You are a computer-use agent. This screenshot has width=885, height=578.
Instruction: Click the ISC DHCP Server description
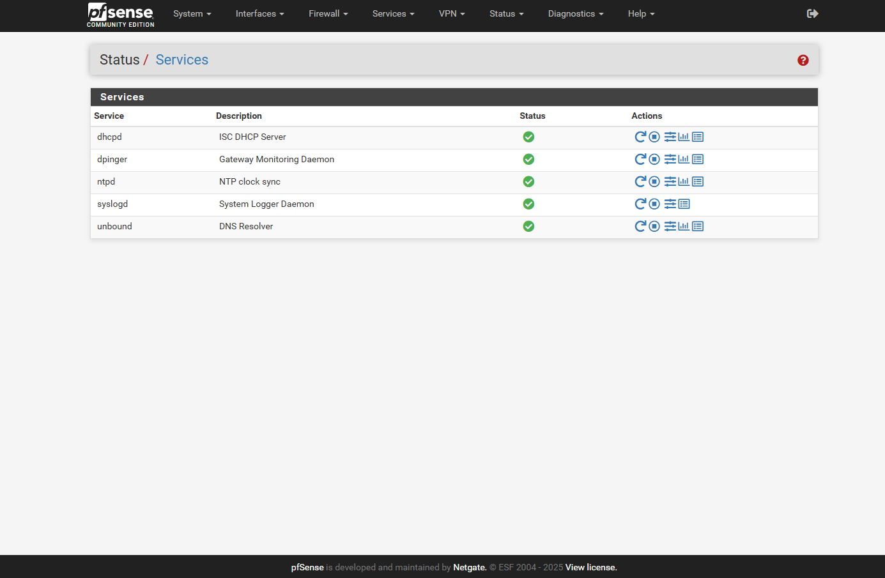click(x=252, y=137)
